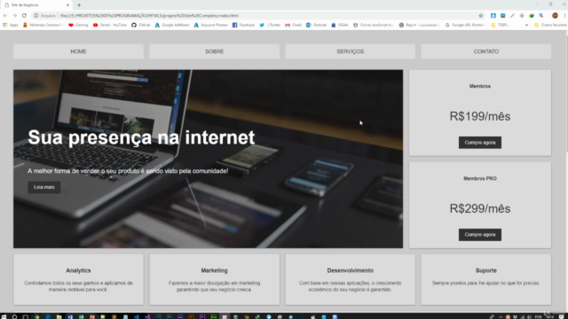Click Compre agora under Membros PRO

(480, 235)
